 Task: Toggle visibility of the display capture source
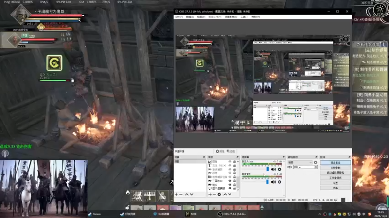(x=230, y=188)
